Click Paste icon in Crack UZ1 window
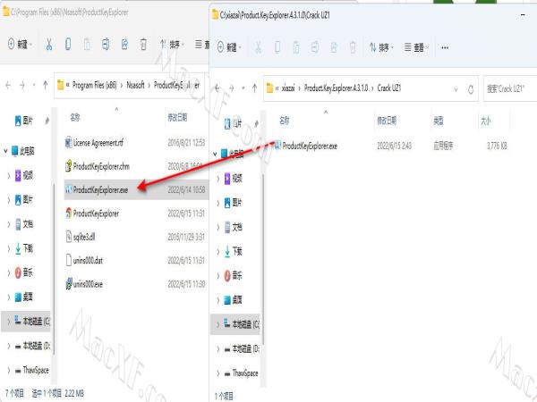 296,47
